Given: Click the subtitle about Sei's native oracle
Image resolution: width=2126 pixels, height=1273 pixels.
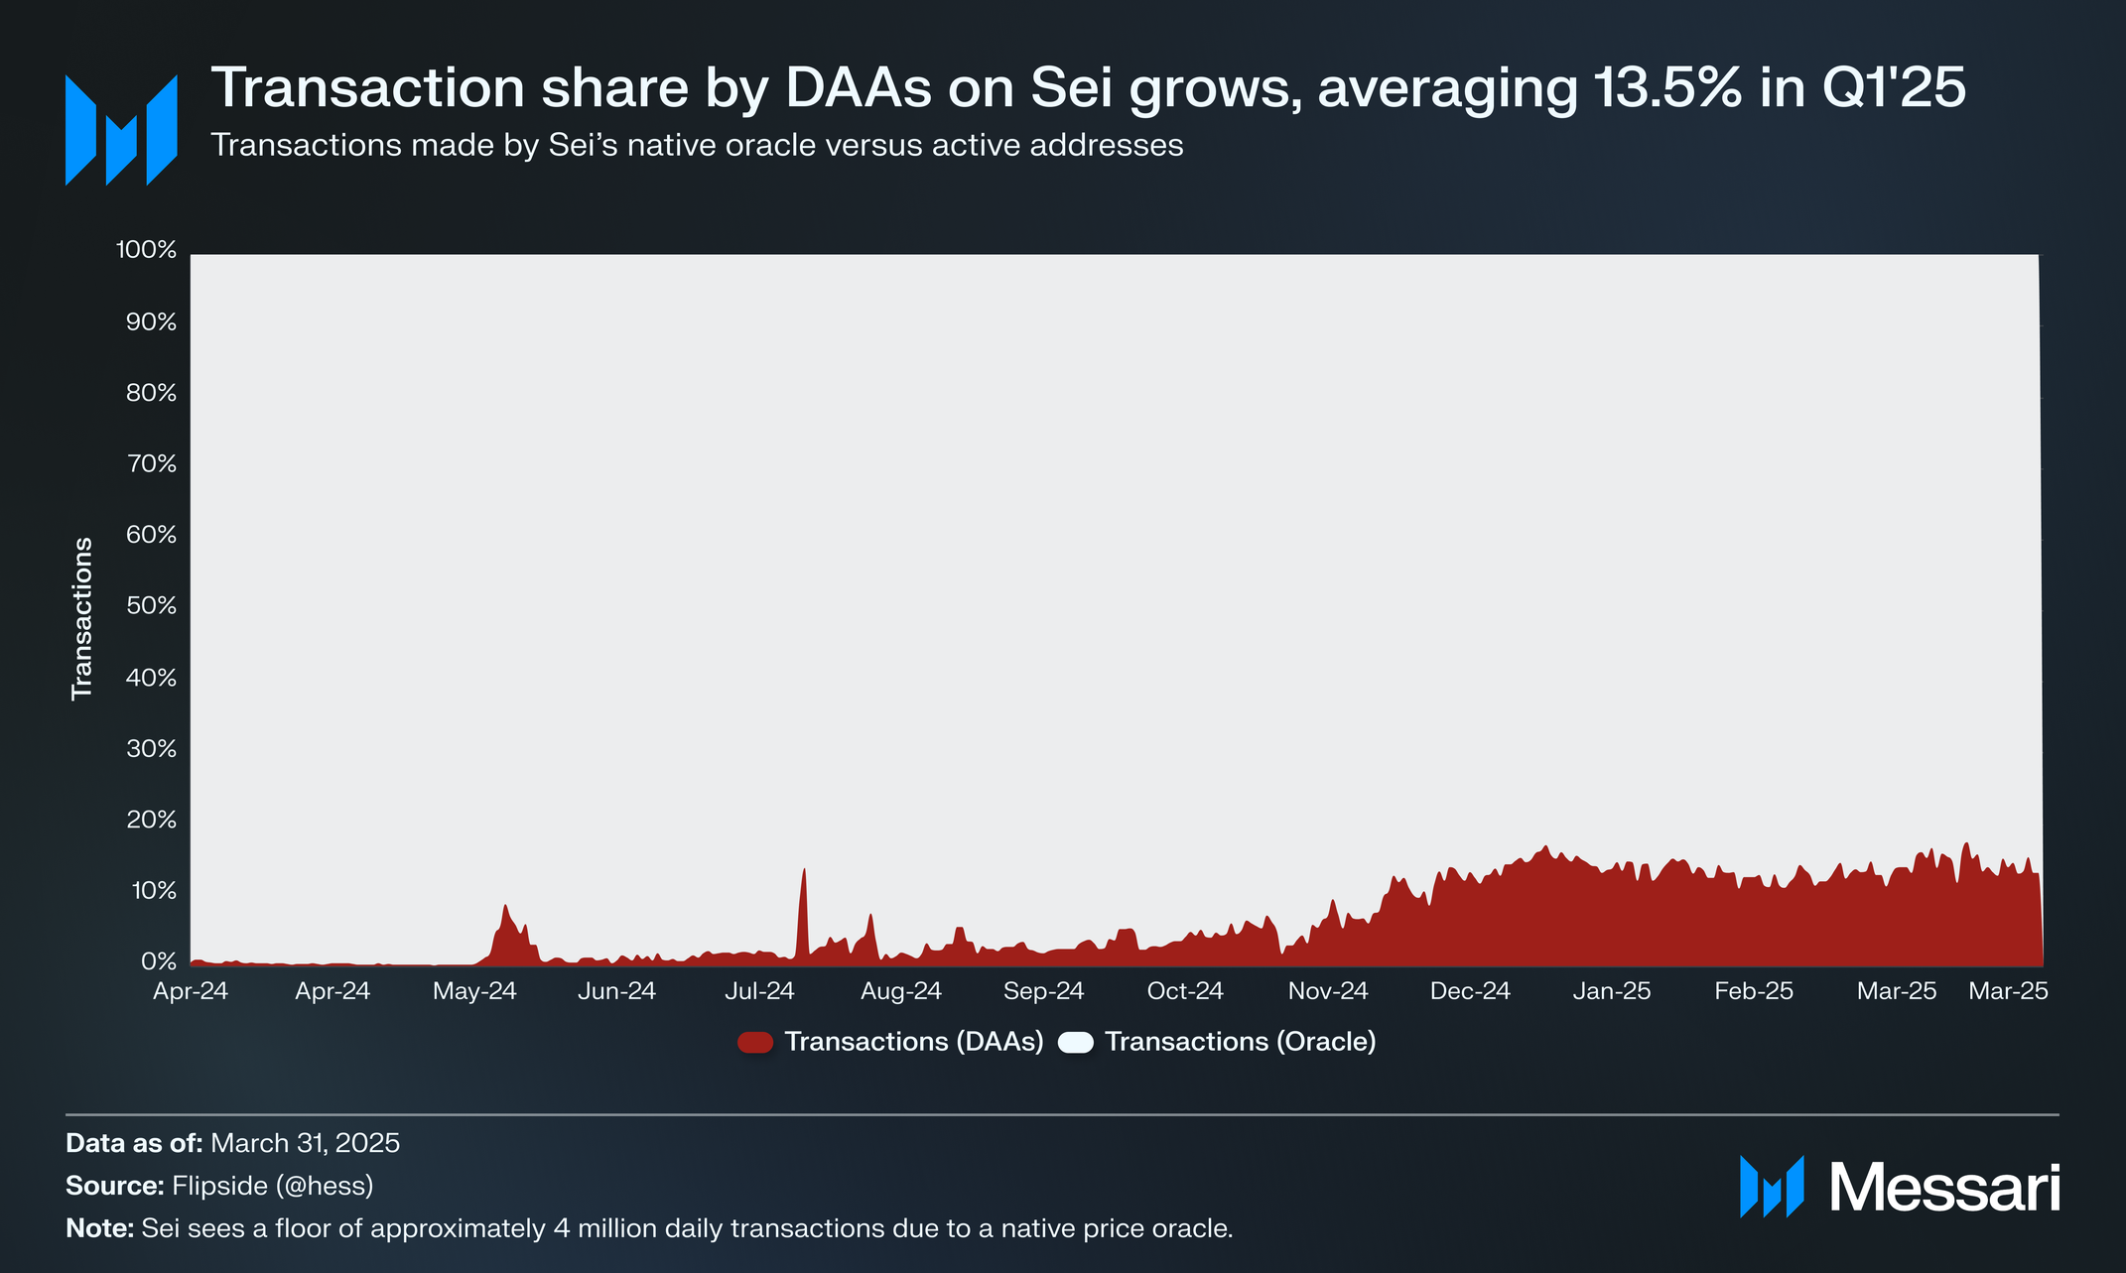Looking at the screenshot, I should click(x=697, y=146).
